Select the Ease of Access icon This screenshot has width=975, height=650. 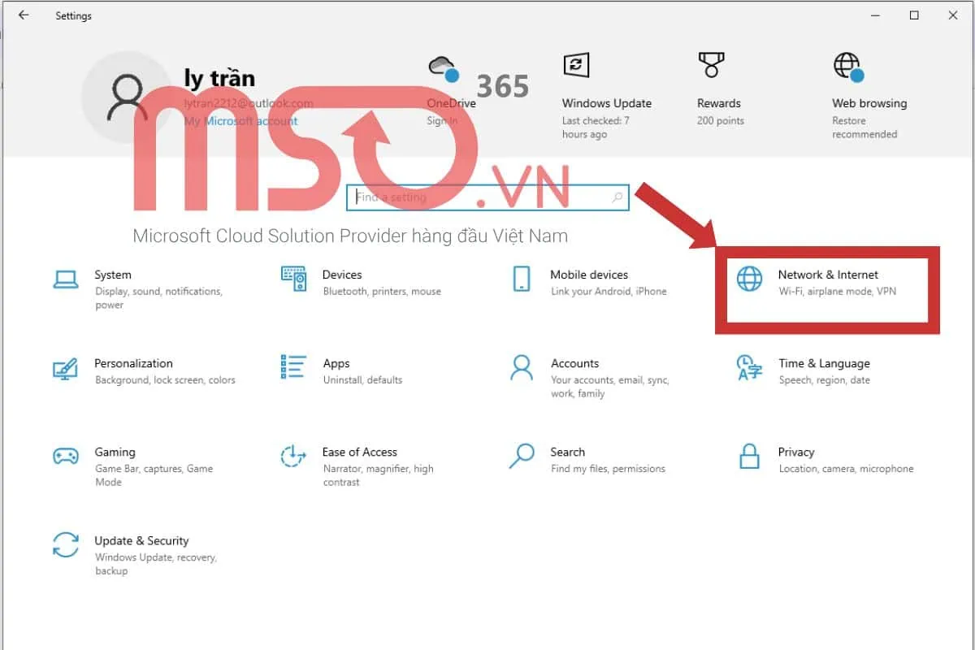[293, 456]
